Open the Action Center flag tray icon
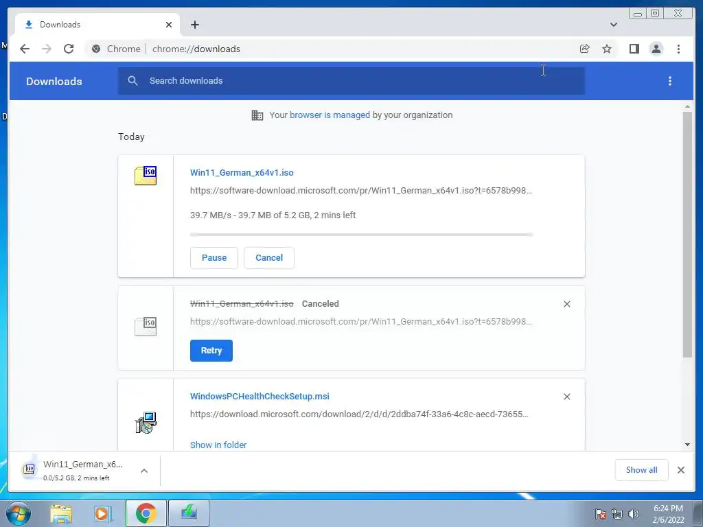 tap(600, 514)
